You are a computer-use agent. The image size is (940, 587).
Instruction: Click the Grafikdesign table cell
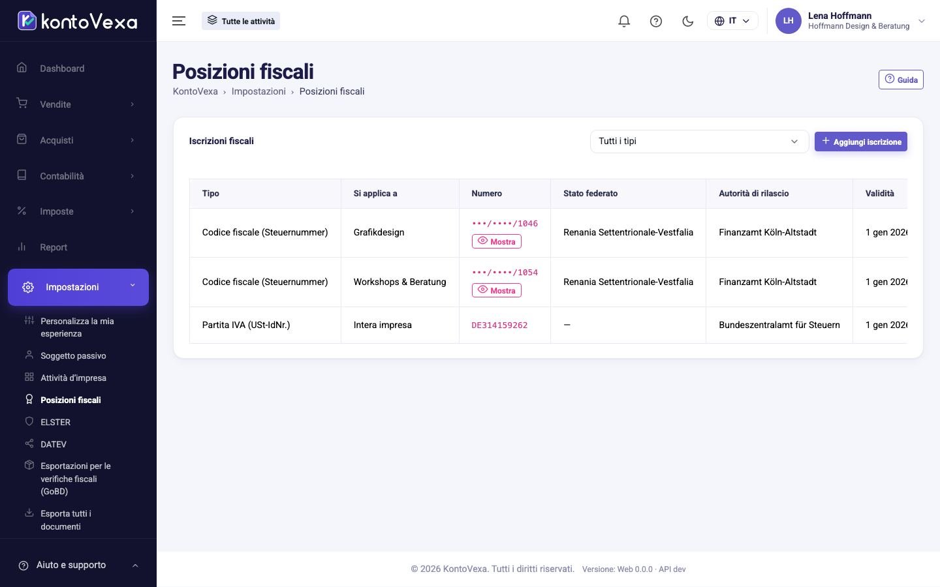point(400,233)
